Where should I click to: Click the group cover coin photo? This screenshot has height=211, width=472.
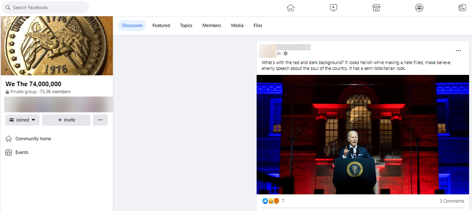(57, 46)
